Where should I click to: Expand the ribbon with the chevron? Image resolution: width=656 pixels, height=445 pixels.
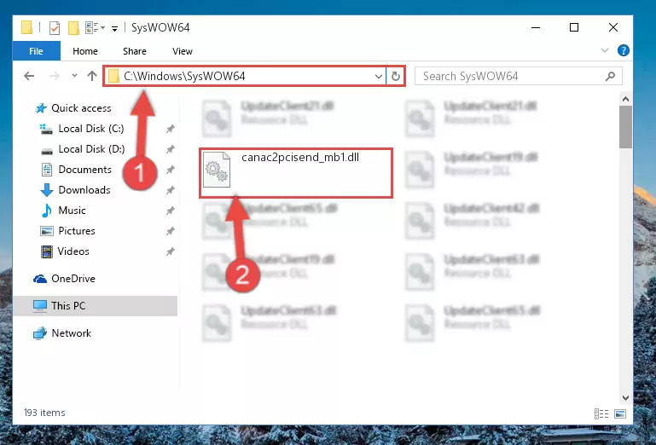click(x=605, y=50)
